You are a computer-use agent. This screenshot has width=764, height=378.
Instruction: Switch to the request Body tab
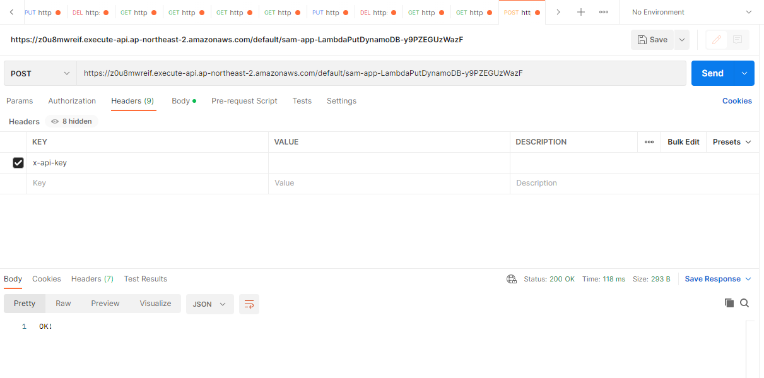(x=184, y=101)
